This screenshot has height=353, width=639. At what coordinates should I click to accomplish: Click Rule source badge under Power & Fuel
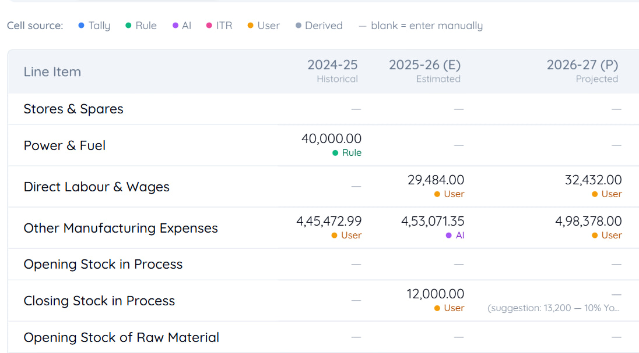click(x=347, y=152)
